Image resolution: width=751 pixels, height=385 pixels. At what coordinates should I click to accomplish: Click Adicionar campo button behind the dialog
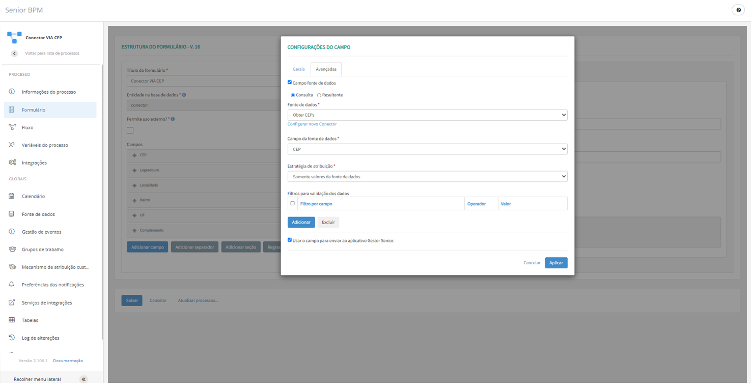[x=148, y=247]
